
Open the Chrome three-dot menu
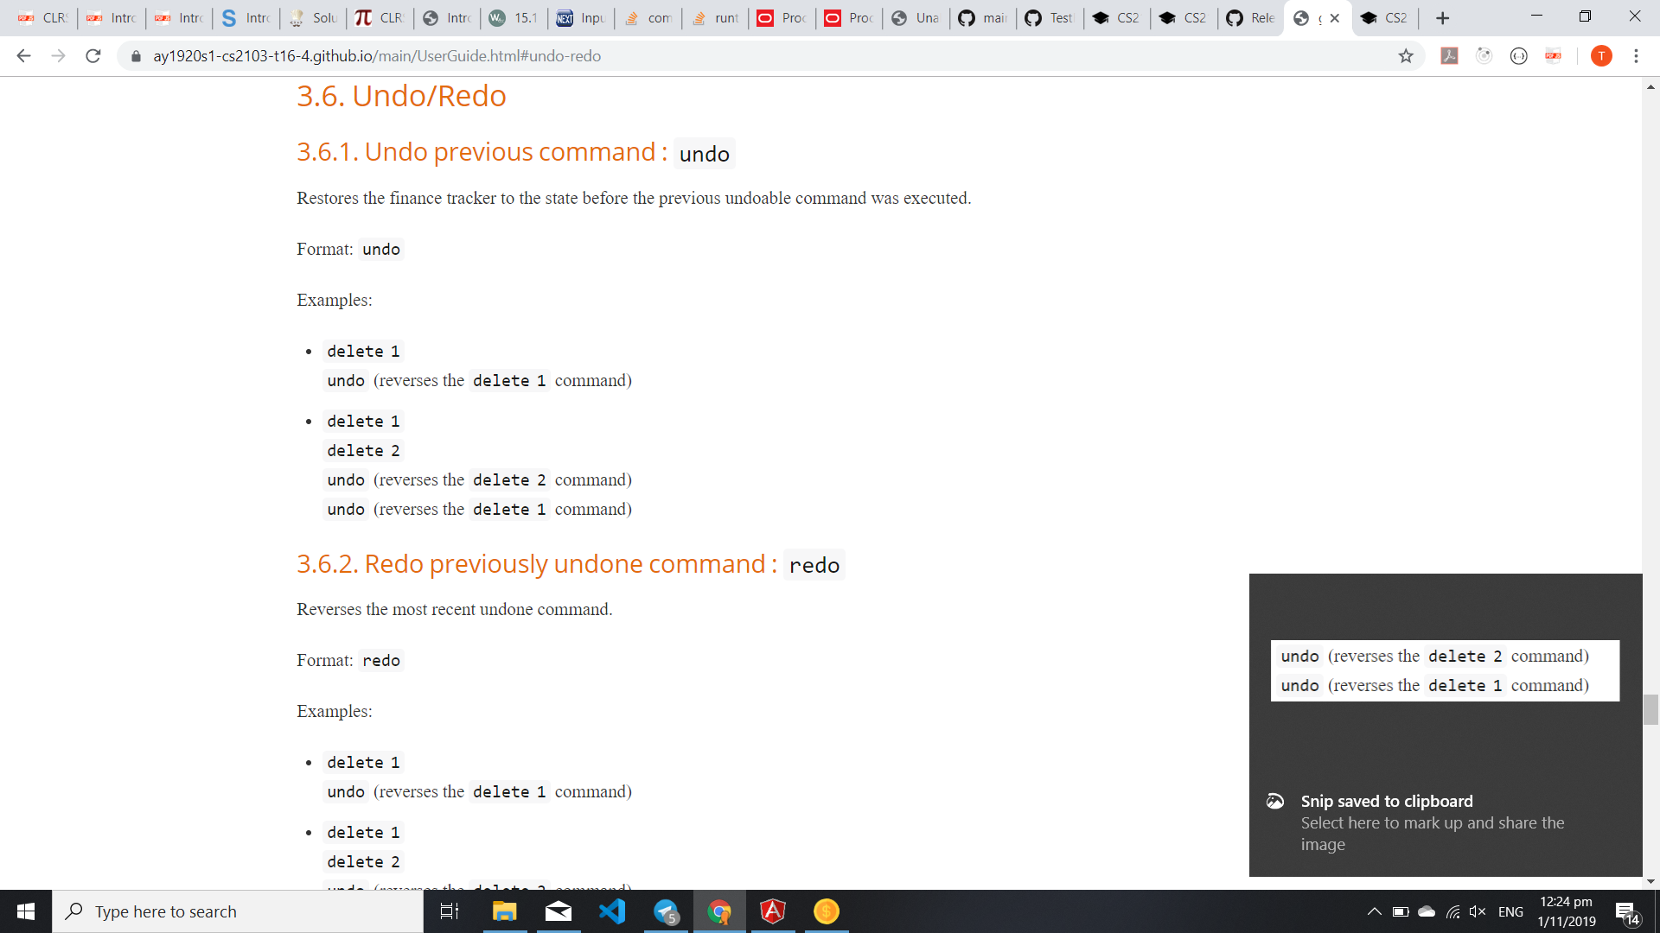pyautogui.click(x=1636, y=56)
